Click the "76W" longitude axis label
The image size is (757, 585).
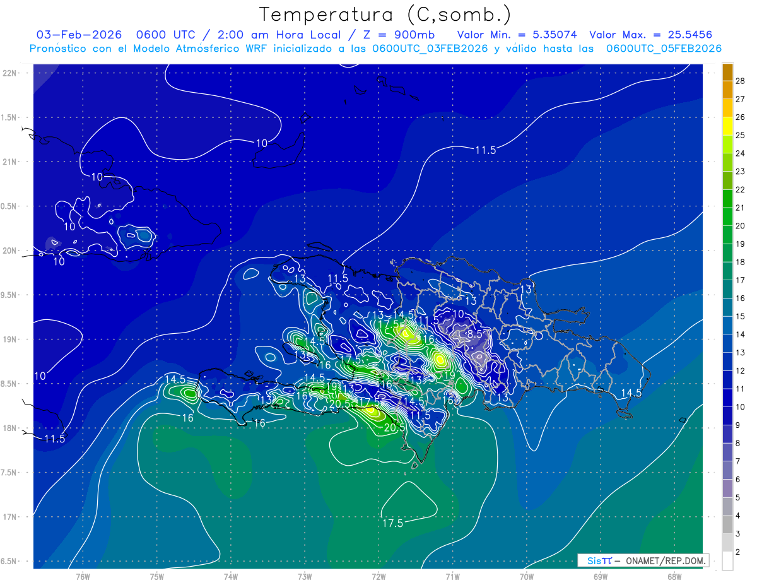[83, 576]
